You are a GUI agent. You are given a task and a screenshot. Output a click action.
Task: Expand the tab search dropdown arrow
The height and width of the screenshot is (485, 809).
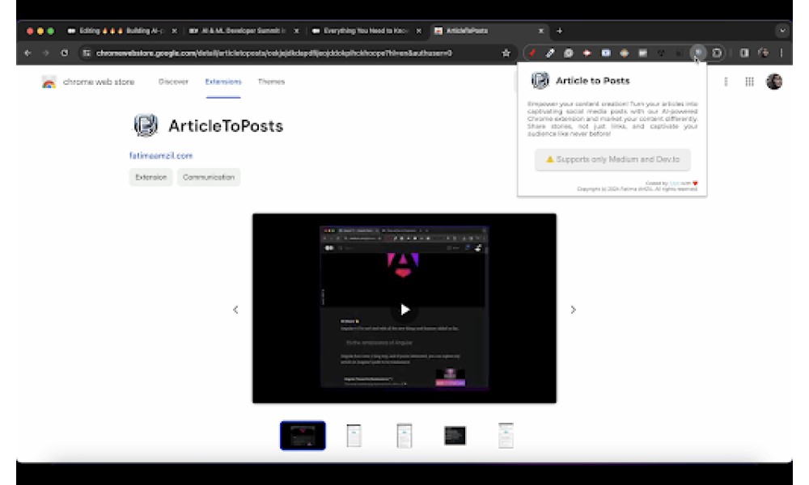point(782,31)
